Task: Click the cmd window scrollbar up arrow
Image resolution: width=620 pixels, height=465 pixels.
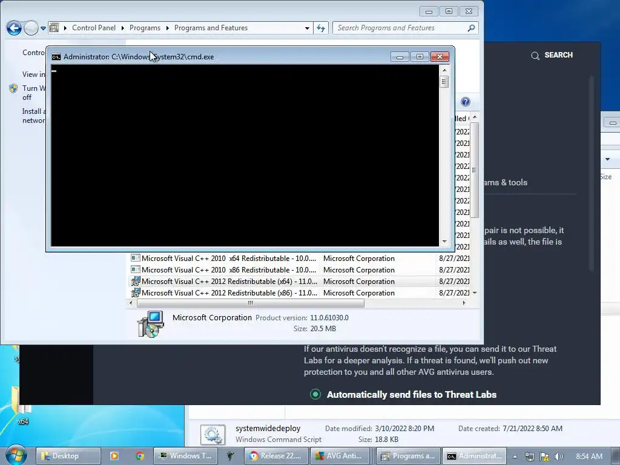Action: pyautogui.click(x=444, y=70)
